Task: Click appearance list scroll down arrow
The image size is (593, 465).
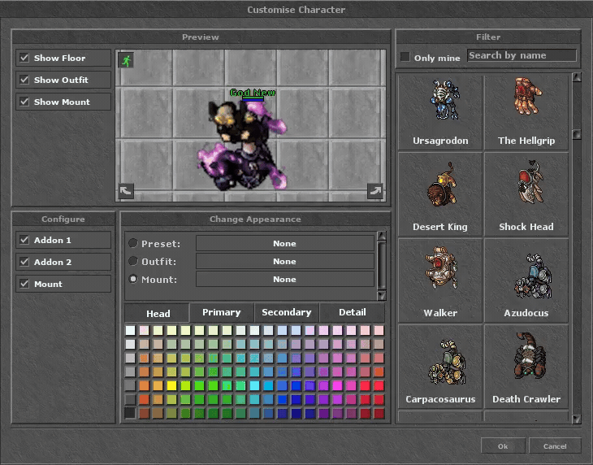Action: (x=382, y=295)
